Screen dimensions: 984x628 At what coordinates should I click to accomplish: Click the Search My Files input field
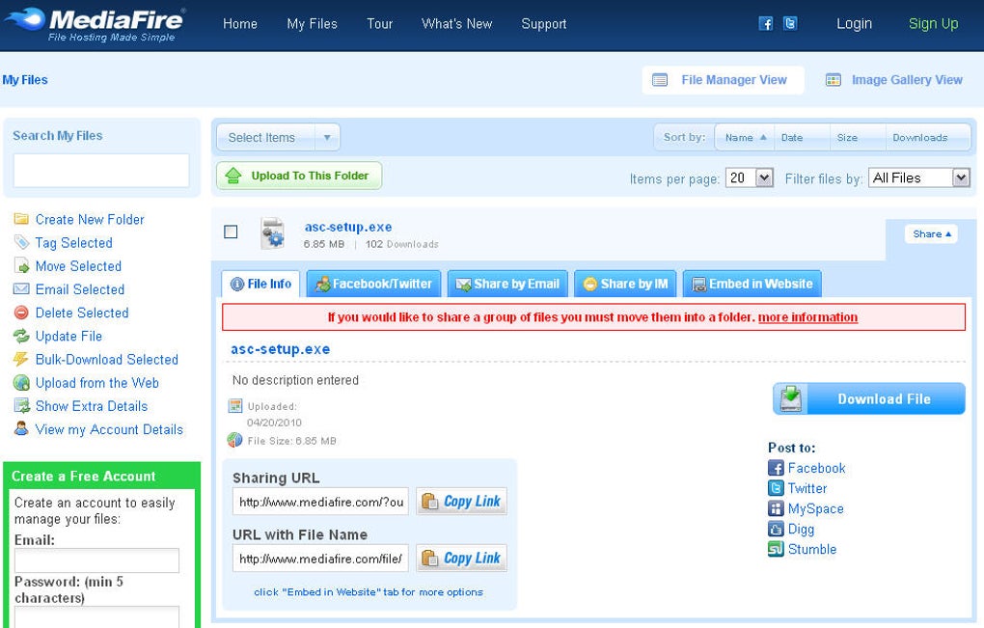(101, 170)
